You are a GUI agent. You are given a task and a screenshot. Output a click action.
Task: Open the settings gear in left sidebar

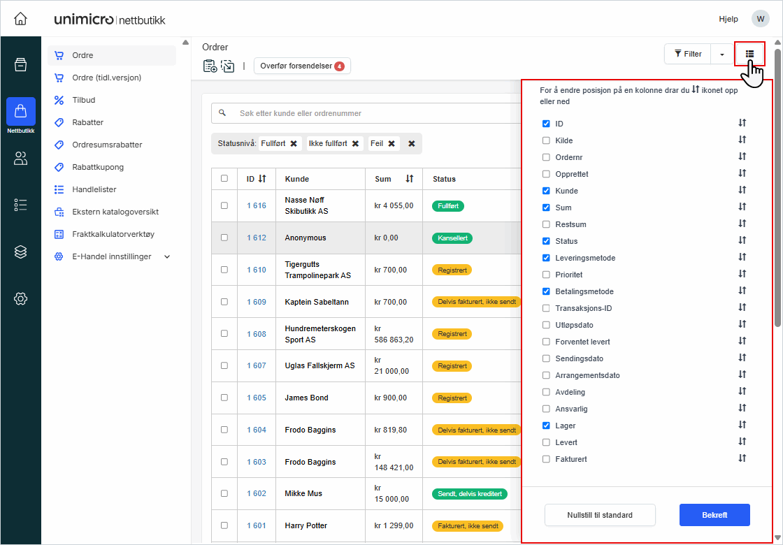[21, 299]
